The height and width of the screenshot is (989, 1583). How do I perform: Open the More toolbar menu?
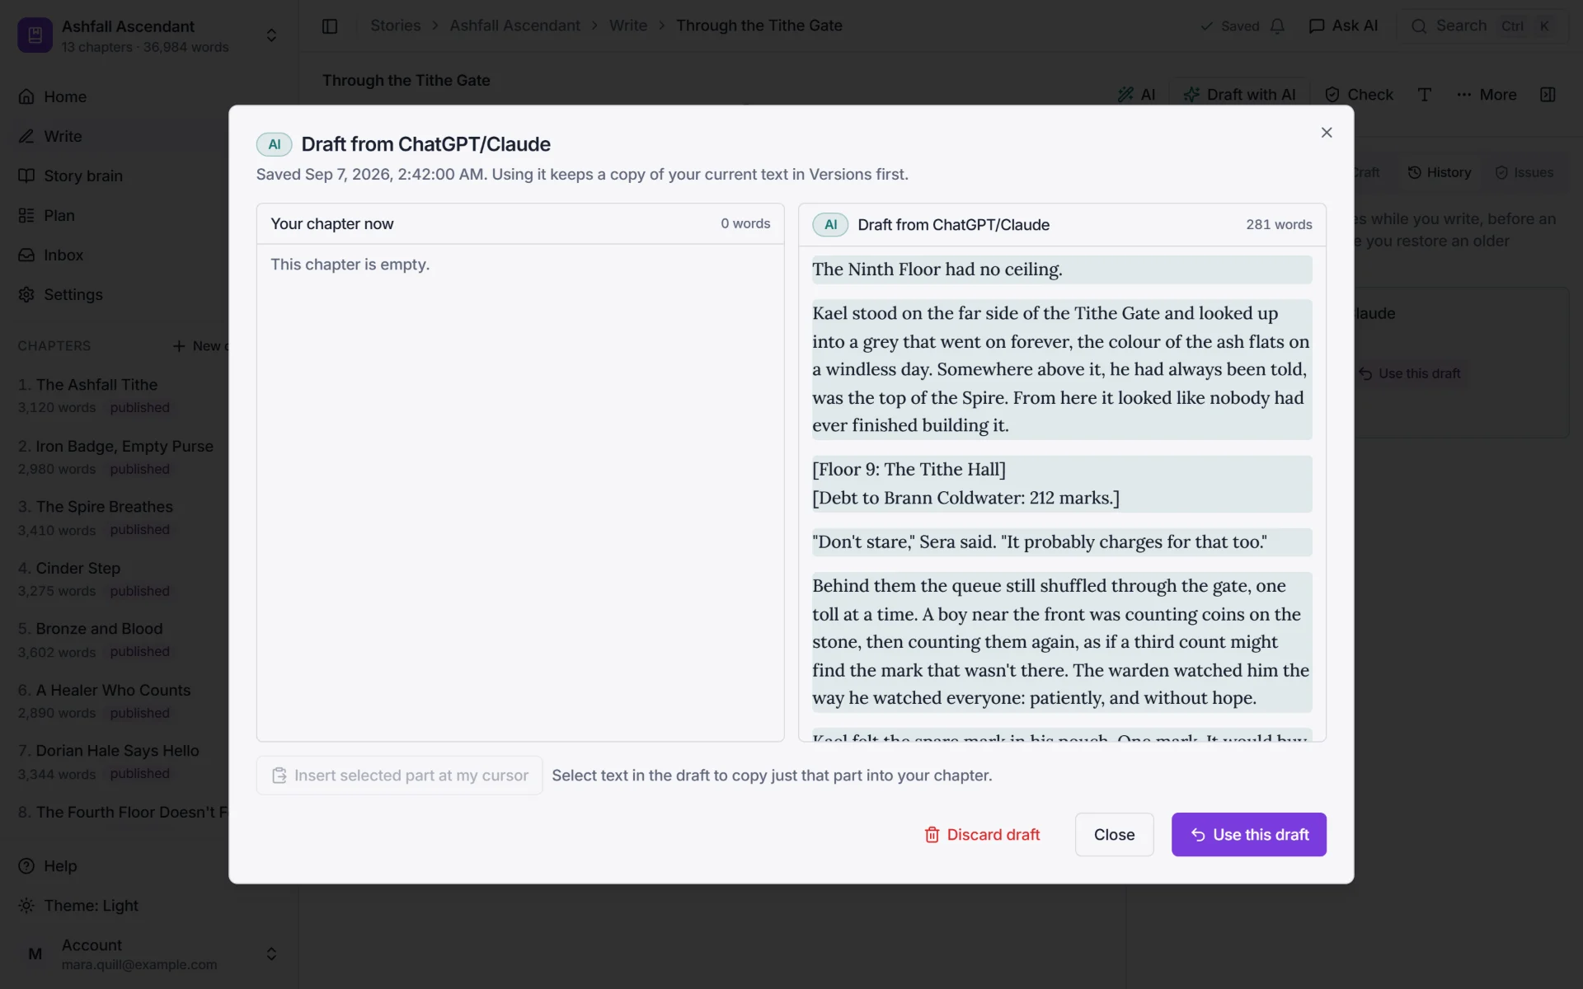1486,95
